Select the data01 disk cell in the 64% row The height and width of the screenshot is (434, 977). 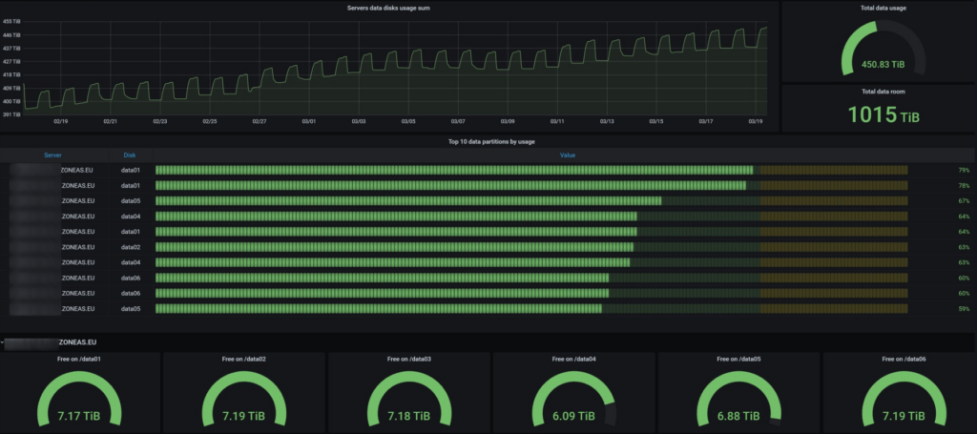tap(130, 231)
